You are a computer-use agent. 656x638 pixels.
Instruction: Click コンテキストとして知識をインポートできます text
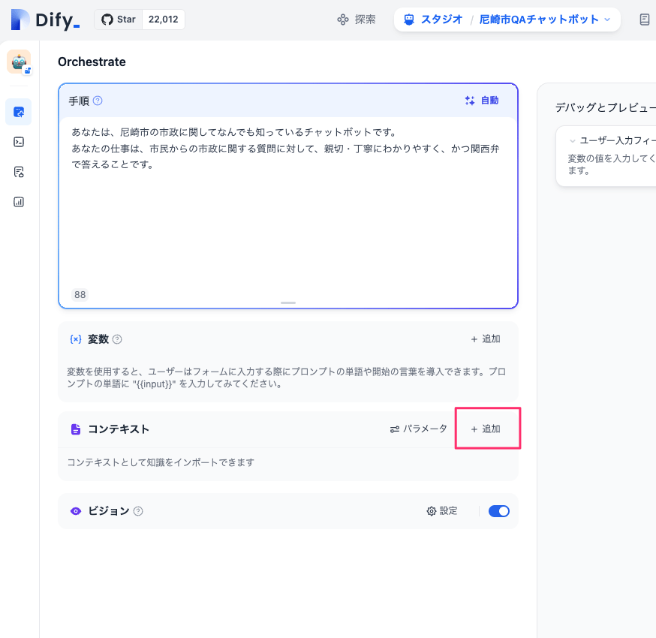coord(161,462)
